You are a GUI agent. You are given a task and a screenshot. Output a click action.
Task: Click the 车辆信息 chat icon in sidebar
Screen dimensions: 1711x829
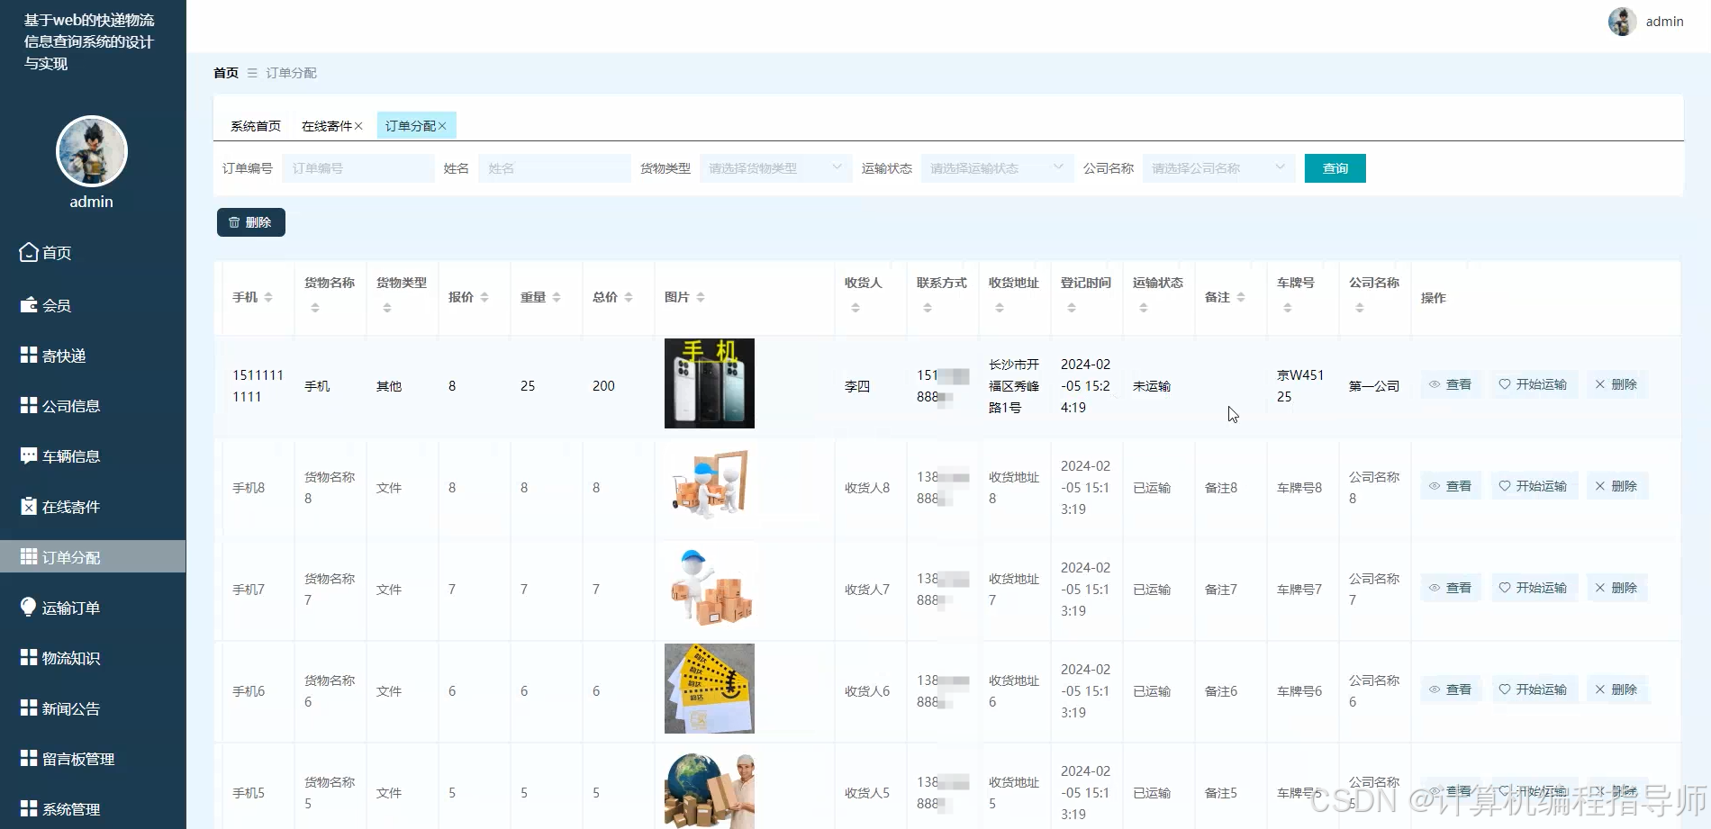coord(29,456)
